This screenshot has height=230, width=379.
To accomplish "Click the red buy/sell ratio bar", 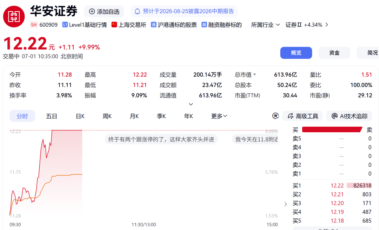I will click(x=332, y=129).
